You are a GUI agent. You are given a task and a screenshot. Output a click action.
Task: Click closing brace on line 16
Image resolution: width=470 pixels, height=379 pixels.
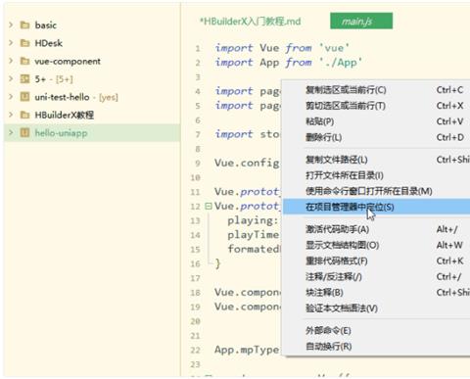(218, 263)
